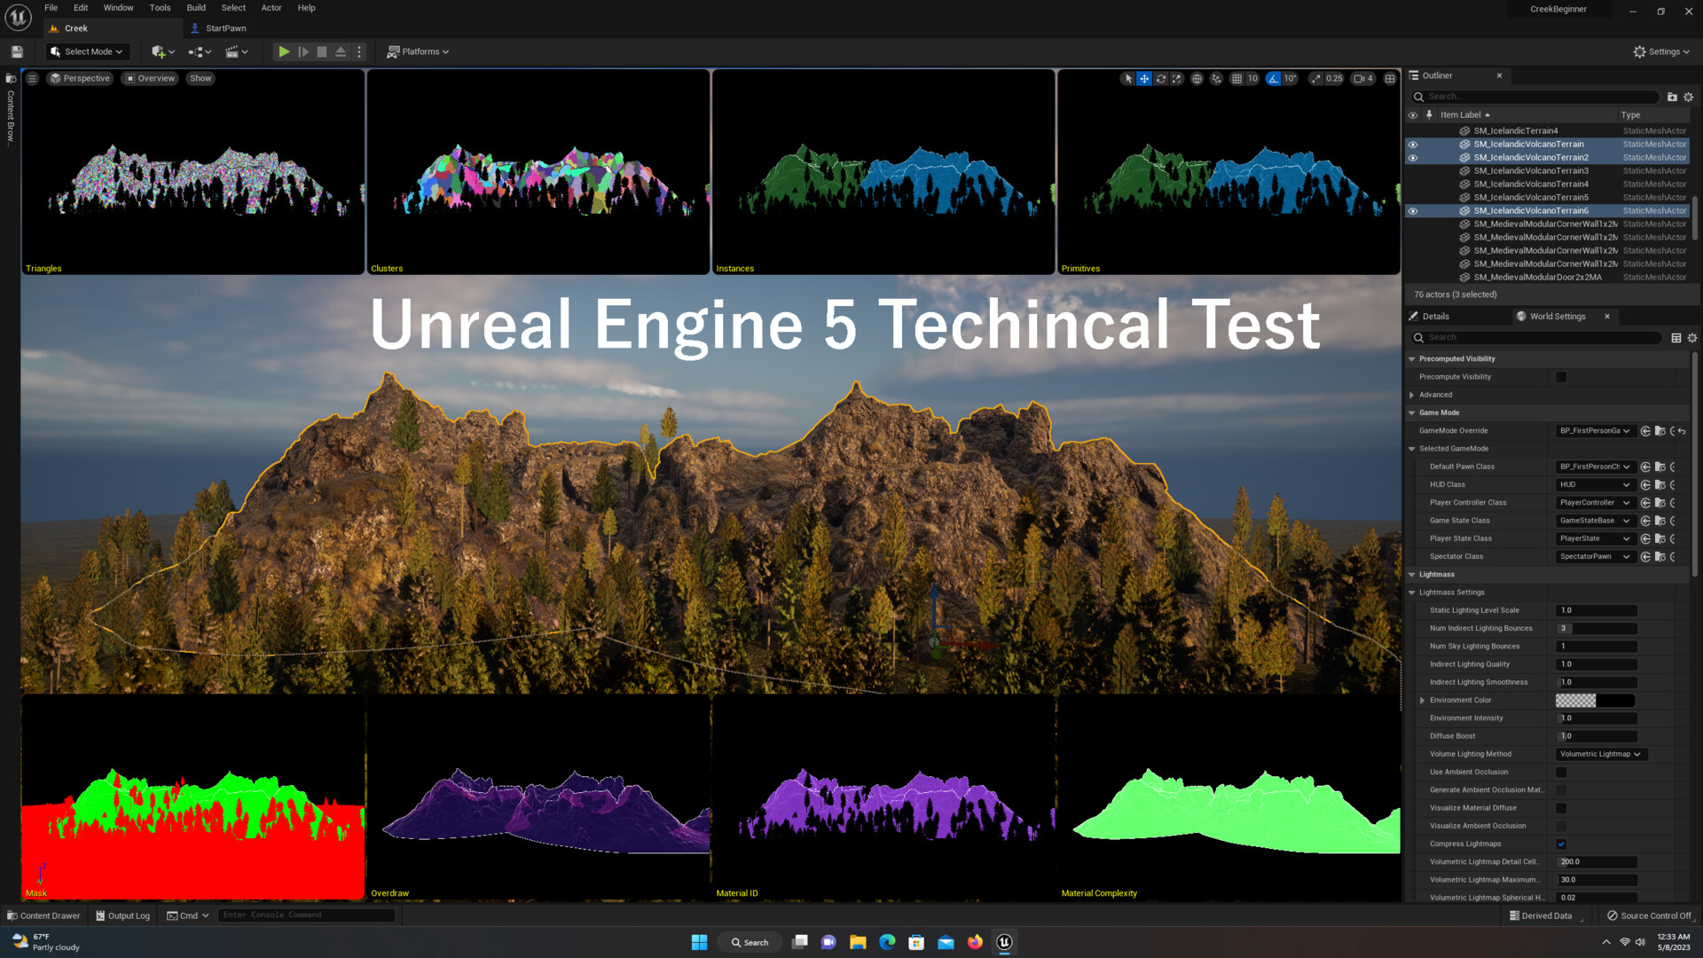Browse to the GameMode Override asset icon
1703x958 pixels.
click(1660, 431)
